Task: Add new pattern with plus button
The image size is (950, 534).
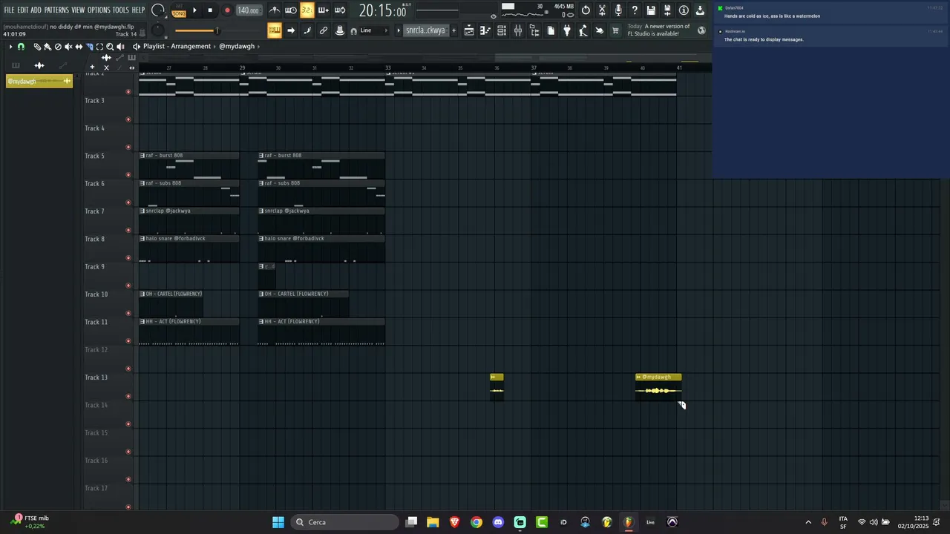Action: click(x=453, y=30)
